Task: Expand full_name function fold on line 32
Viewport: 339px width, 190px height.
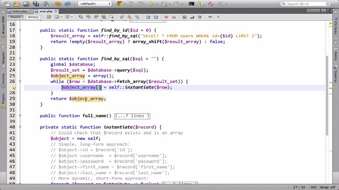Action: coord(20,115)
